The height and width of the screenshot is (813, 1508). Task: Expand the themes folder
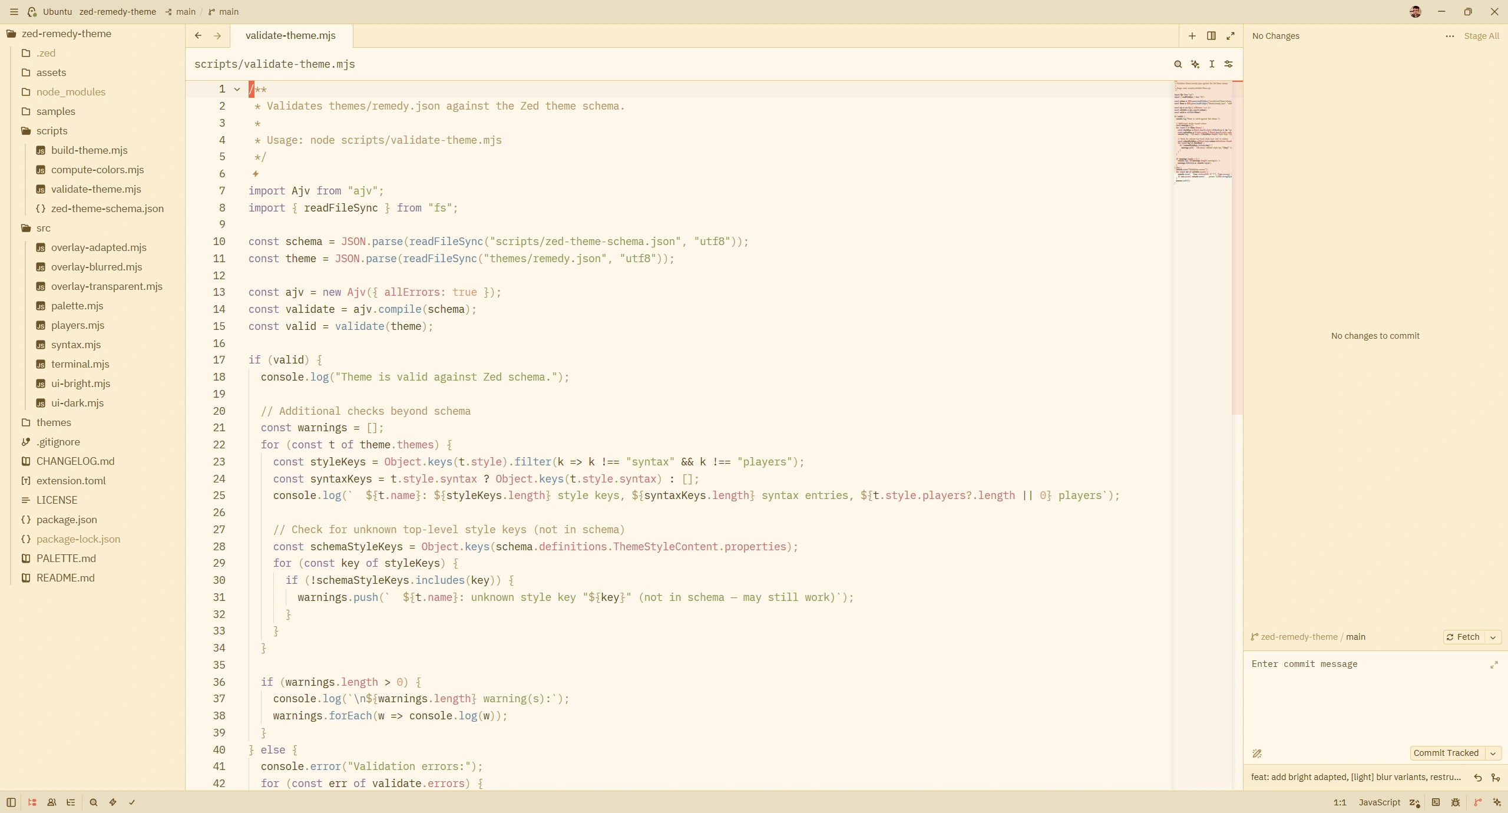(x=92, y=422)
